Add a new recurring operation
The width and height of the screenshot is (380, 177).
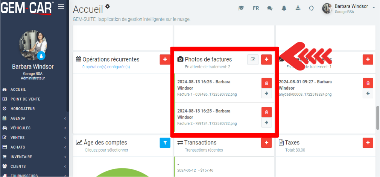point(165,60)
